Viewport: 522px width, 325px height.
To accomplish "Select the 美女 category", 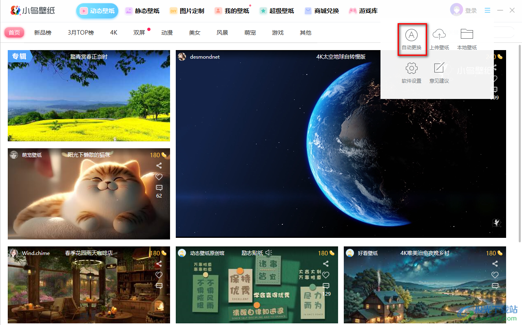I will [x=195, y=33].
